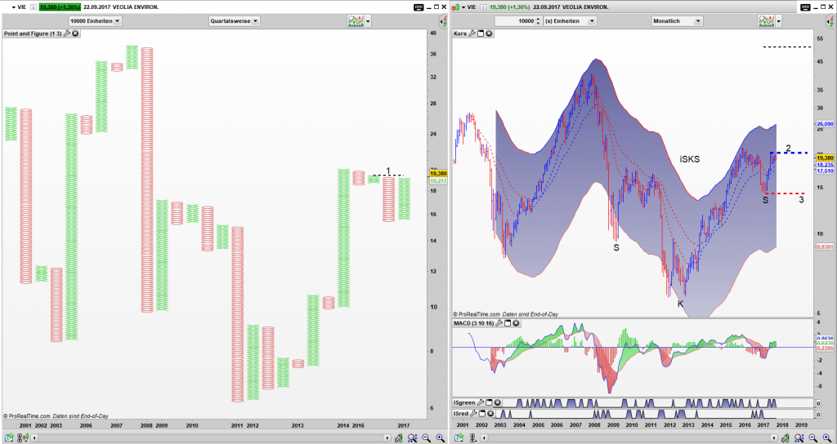
Task: Activate zoom-to-range magnifier in left chart
Action: tap(412, 437)
